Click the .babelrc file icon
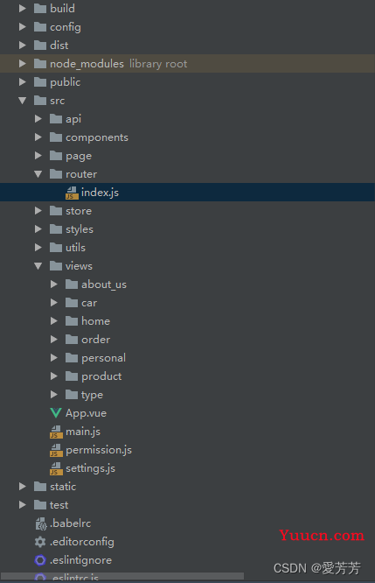This screenshot has height=583, width=375. click(x=40, y=523)
